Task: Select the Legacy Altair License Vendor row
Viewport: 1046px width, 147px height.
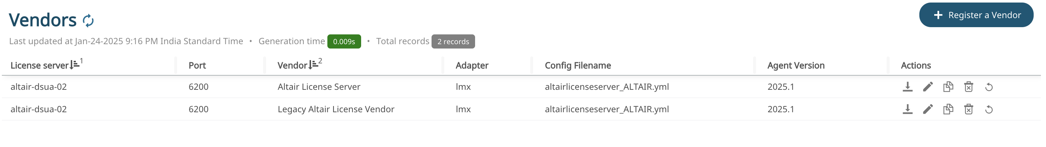Action: click(336, 109)
